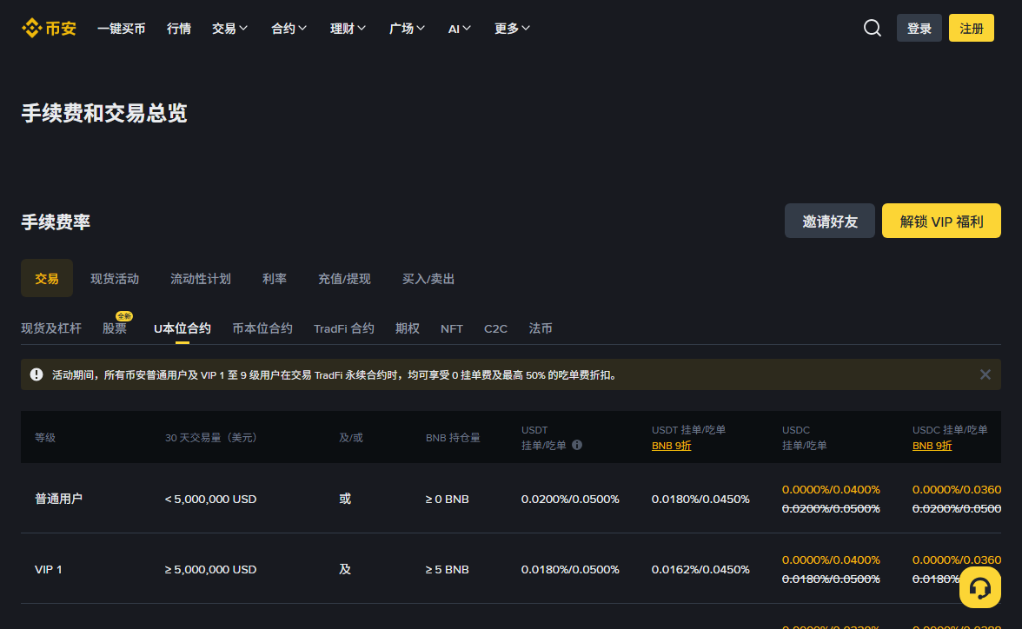Select the U本位合约 sub-tab
Image resolution: width=1022 pixels, height=629 pixels.
(x=182, y=328)
